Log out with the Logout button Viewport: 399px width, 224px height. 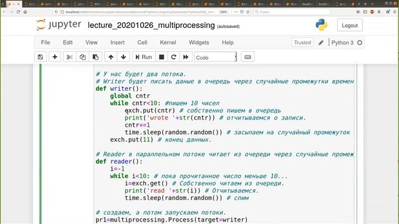click(350, 26)
